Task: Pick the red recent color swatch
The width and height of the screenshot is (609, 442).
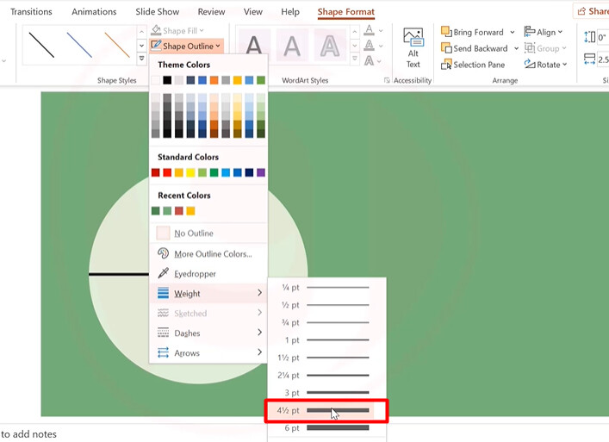Action: [x=178, y=210]
